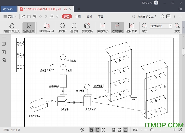Toggle eye protection mode in status bar
The width and height of the screenshot is (185, 133).
click(81, 130)
